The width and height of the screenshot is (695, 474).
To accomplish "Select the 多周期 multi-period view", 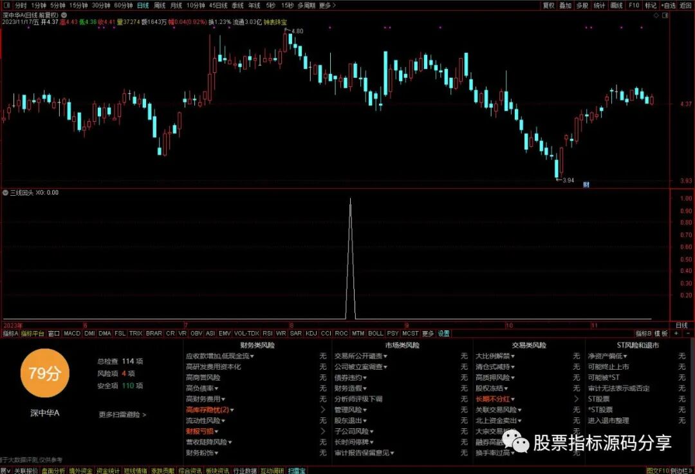I will click(x=306, y=5).
